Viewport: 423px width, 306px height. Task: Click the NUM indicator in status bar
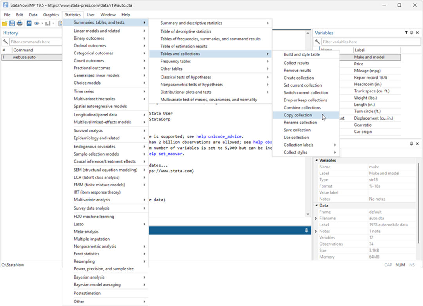point(400,265)
